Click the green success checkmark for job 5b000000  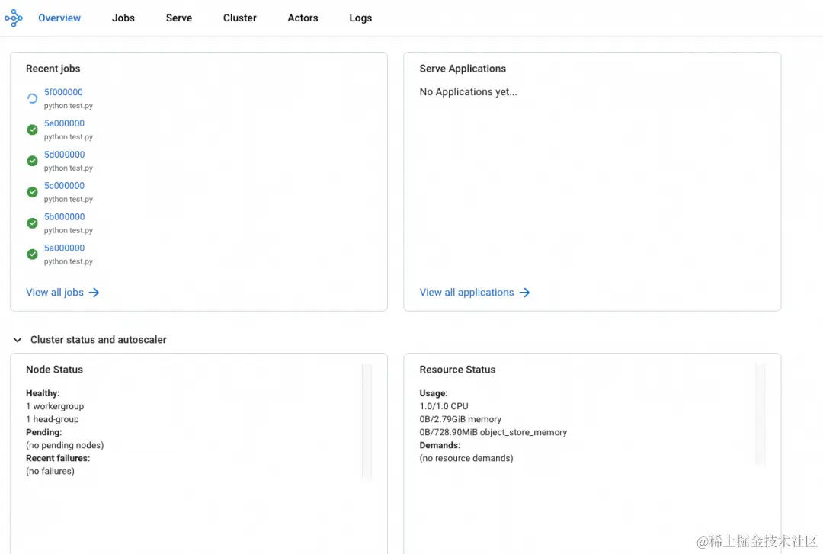[x=32, y=223]
